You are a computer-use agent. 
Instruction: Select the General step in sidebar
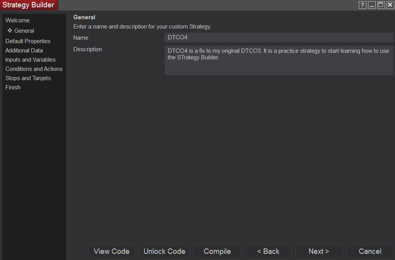click(x=24, y=31)
